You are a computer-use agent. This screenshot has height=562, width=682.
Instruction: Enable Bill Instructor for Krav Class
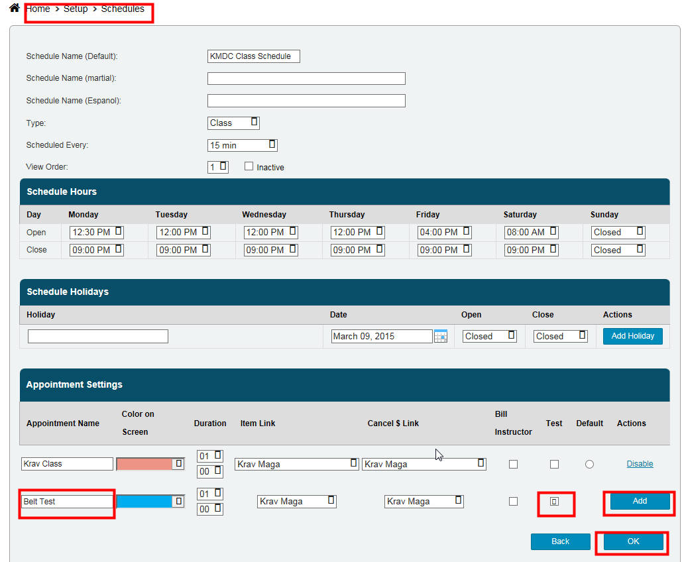coord(513,464)
